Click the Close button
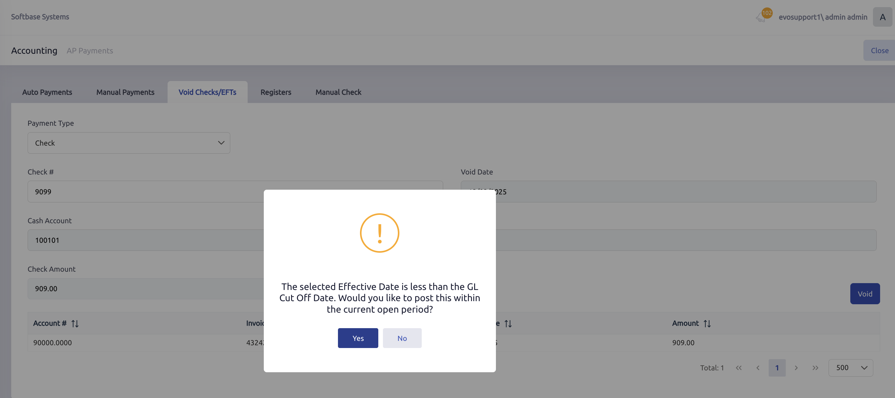The width and height of the screenshot is (895, 398). [879, 50]
